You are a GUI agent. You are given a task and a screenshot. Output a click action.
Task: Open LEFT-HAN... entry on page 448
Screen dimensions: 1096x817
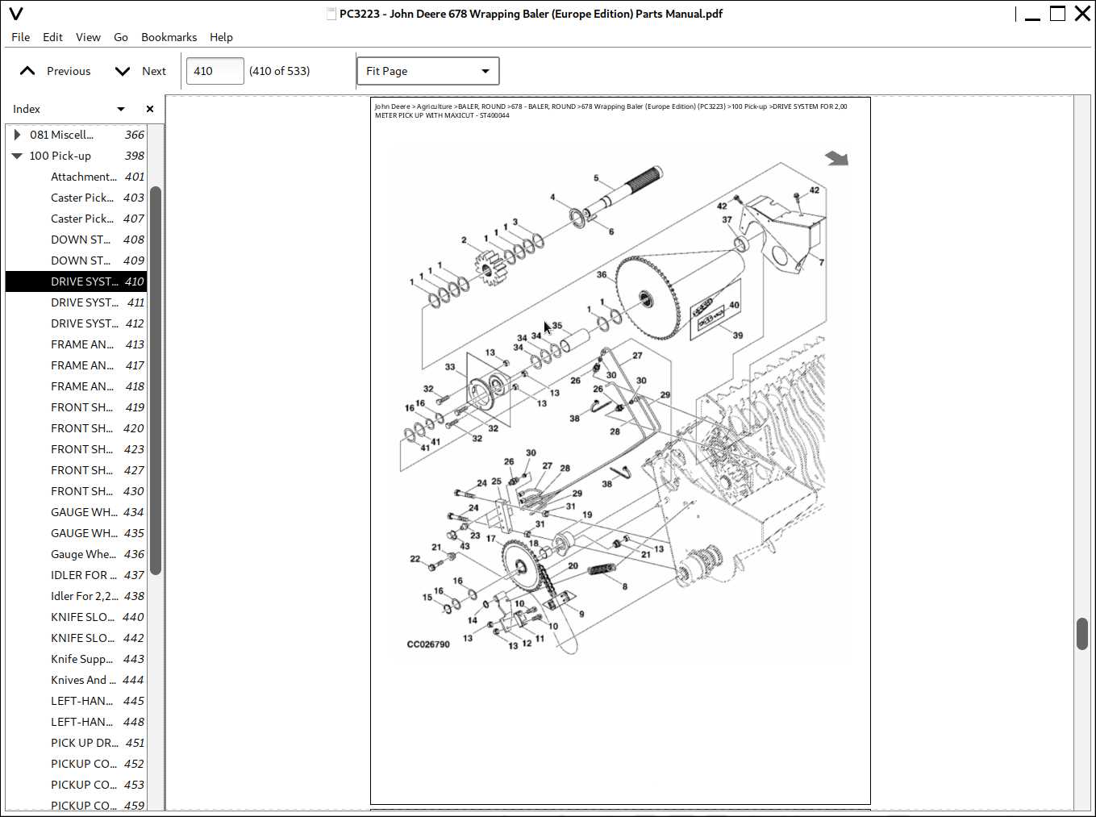77,722
